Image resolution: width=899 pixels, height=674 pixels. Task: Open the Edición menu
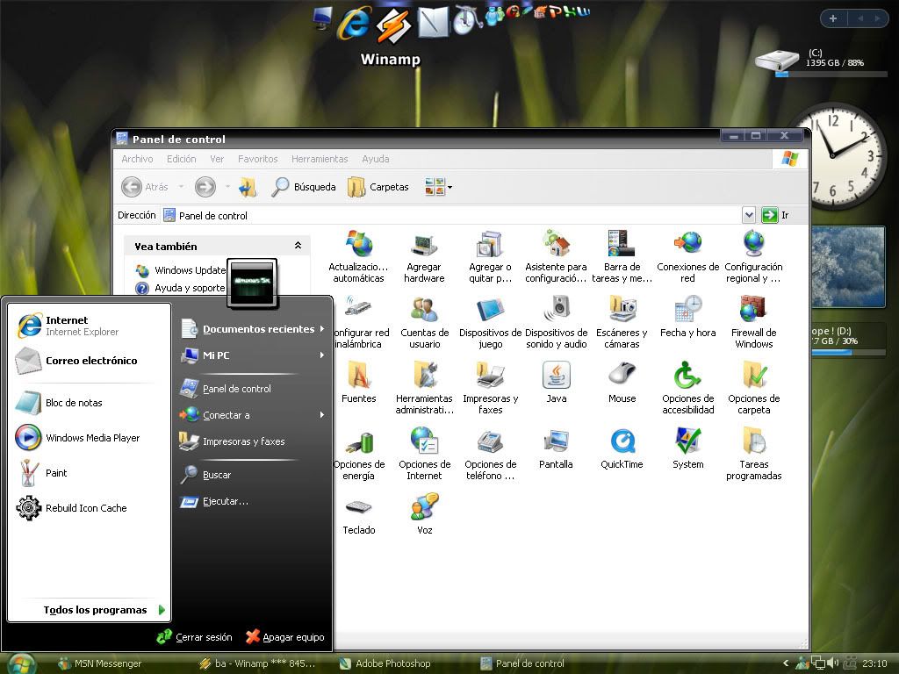click(181, 159)
